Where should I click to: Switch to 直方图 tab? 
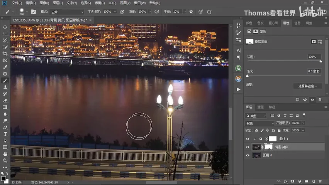coord(273,23)
